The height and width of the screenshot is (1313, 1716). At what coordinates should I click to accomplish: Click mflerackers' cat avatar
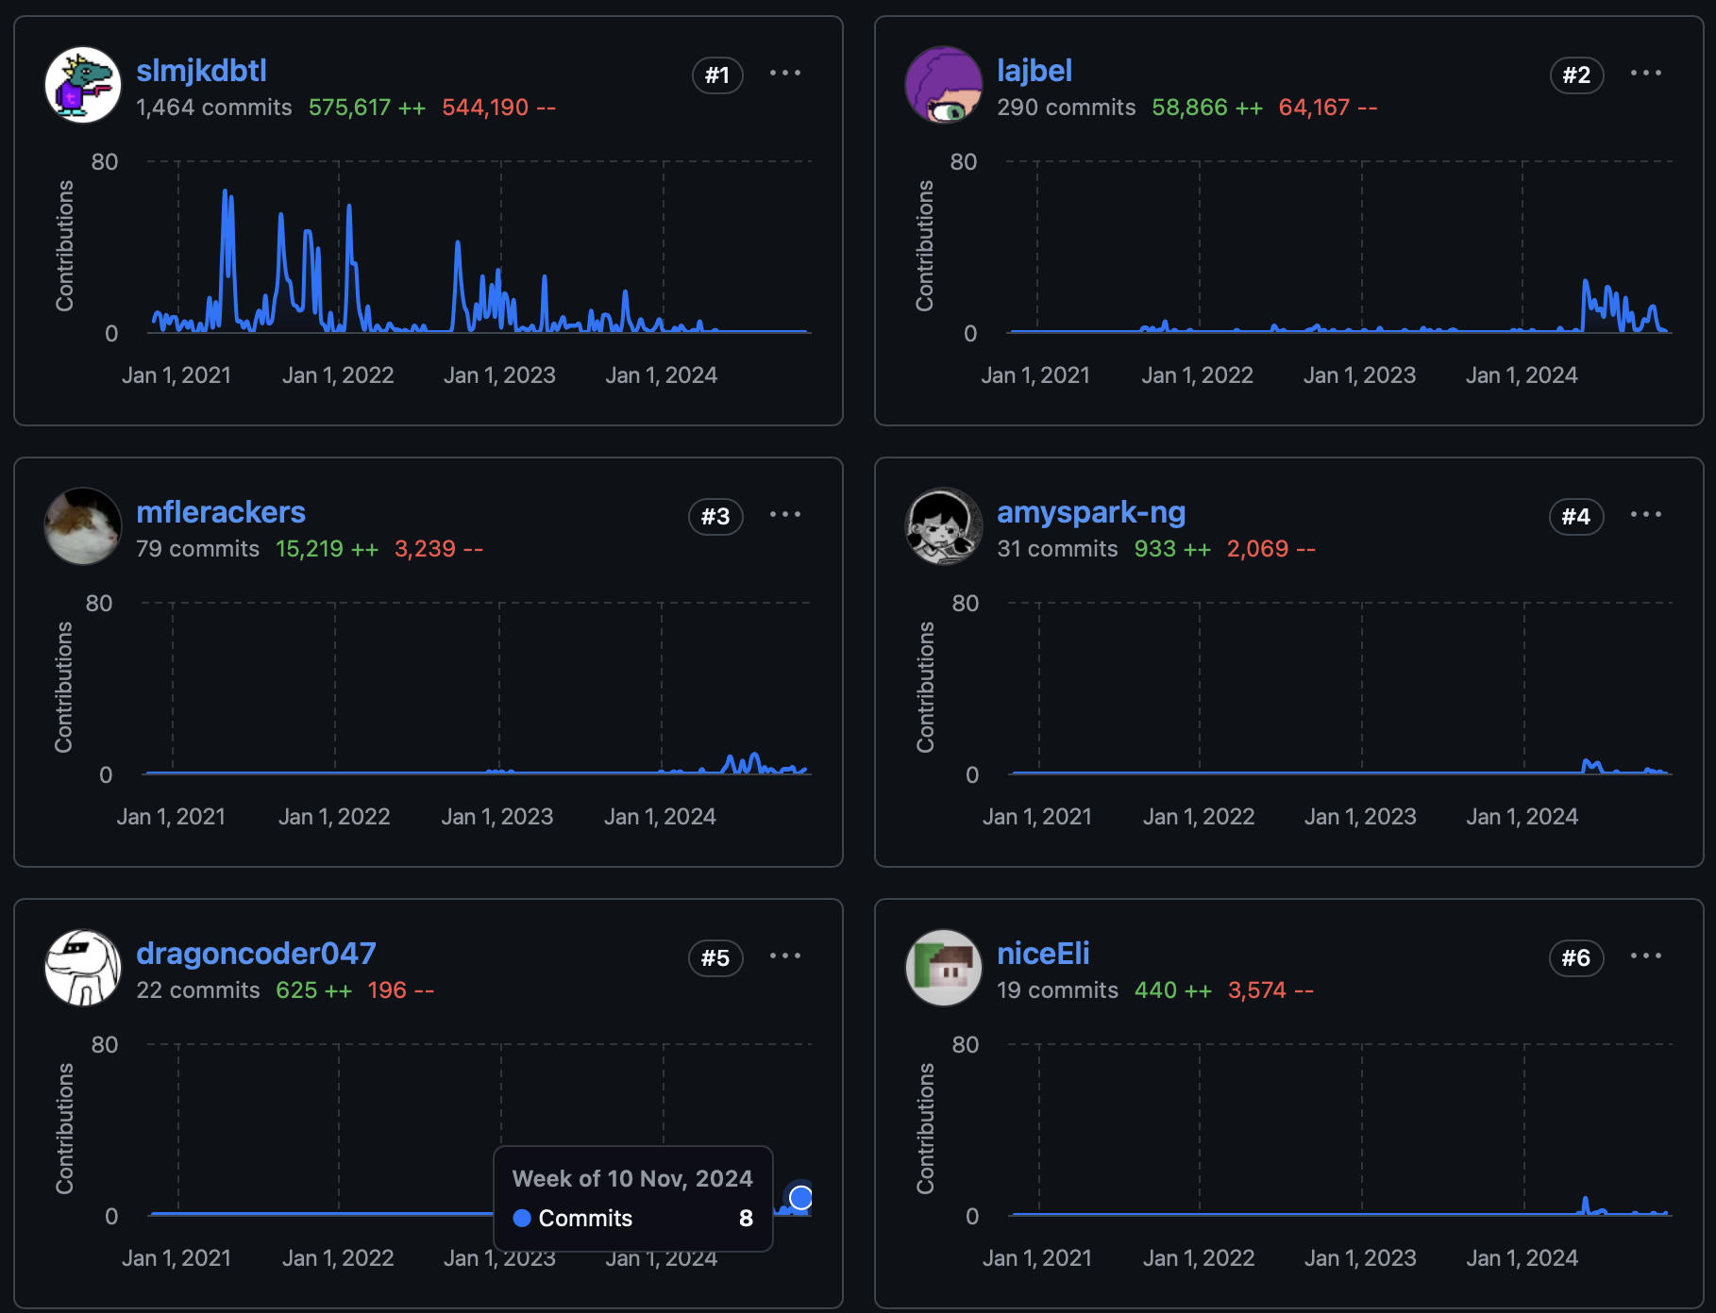83,526
